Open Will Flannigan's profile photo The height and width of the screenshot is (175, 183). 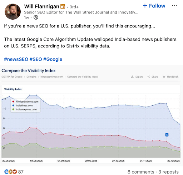13,11
